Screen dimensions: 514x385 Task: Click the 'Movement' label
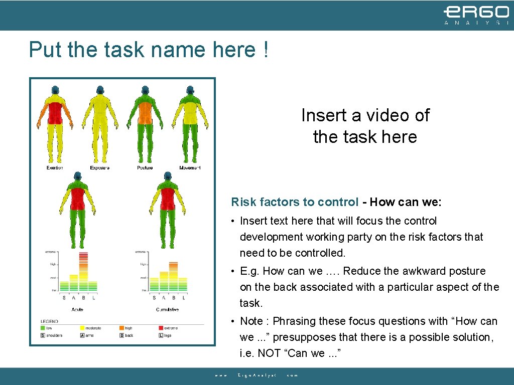tap(190, 167)
